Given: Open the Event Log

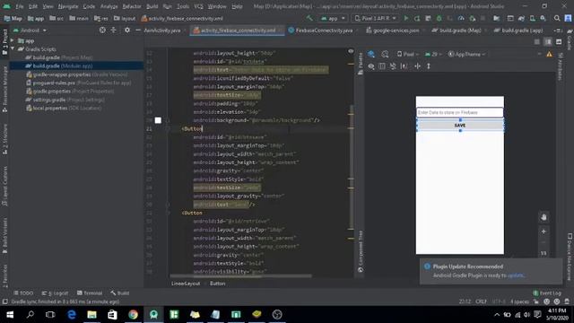Looking at the screenshot, I should click(x=547, y=293).
